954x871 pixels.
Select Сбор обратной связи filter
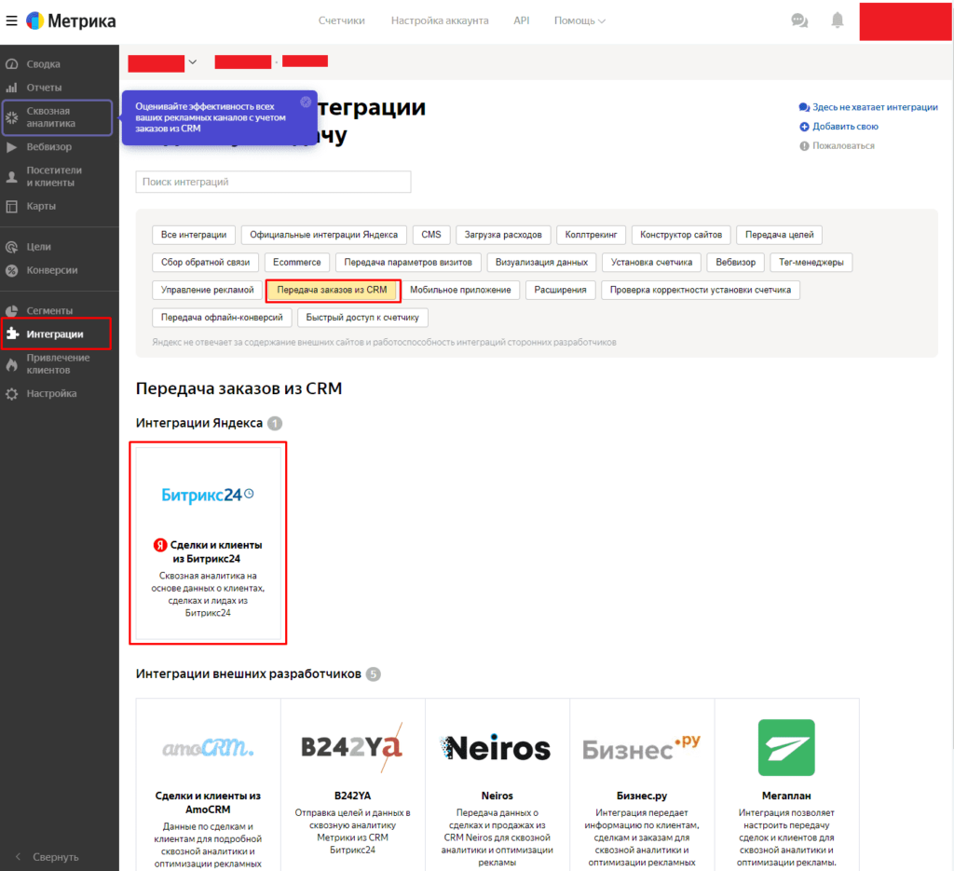[x=205, y=262]
